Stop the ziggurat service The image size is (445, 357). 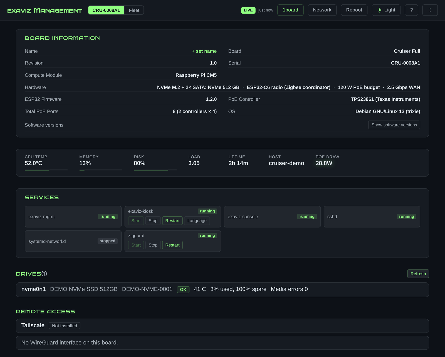pos(153,245)
